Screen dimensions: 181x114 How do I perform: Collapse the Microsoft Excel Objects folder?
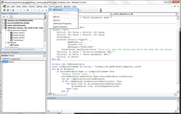(6, 30)
